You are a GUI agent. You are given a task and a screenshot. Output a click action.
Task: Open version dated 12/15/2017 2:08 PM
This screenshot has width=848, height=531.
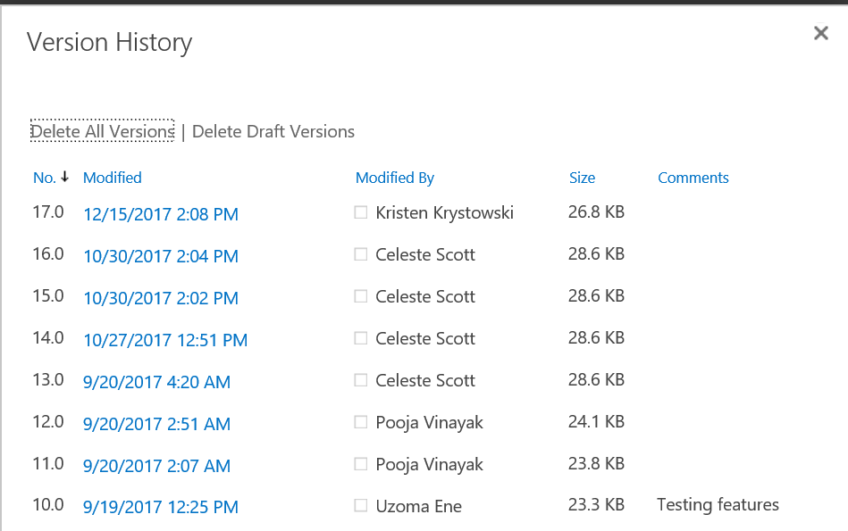(x=161, y=214)
